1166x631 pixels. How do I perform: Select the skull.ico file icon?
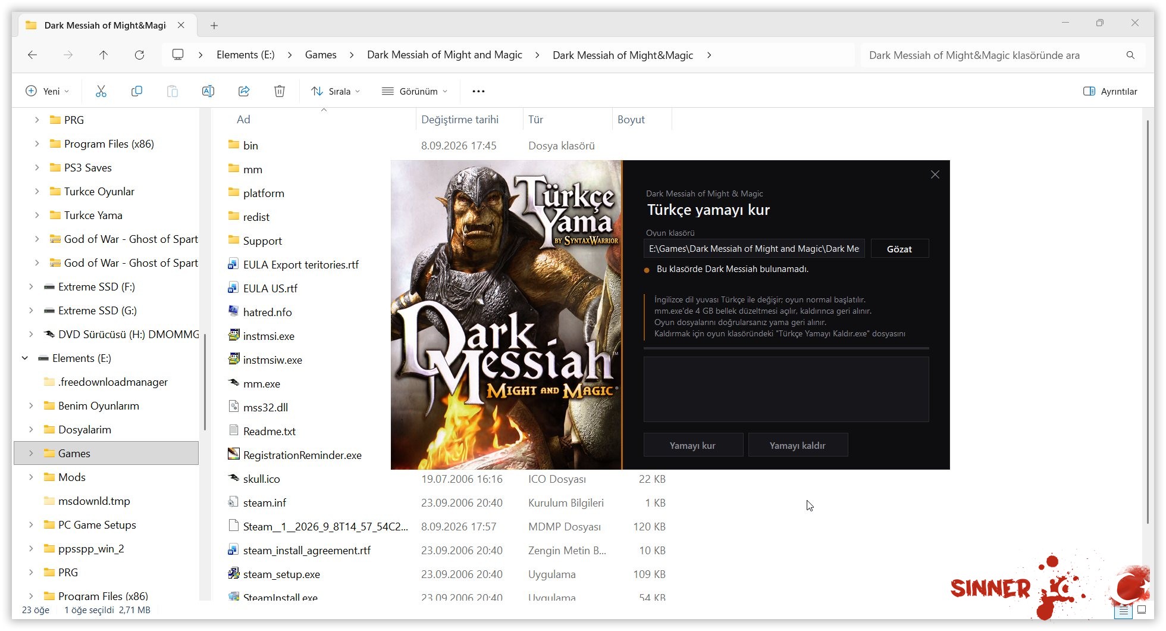coord(234,479)
